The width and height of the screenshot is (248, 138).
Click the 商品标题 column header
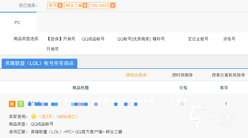(x=81, y=88)
